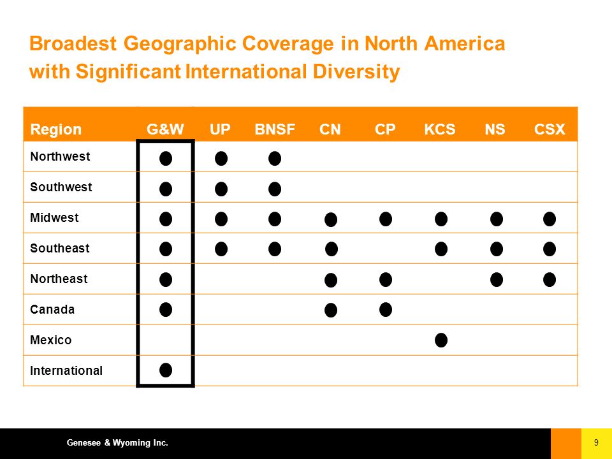Select the "Mexico" row label

click(x=51, y=340)
